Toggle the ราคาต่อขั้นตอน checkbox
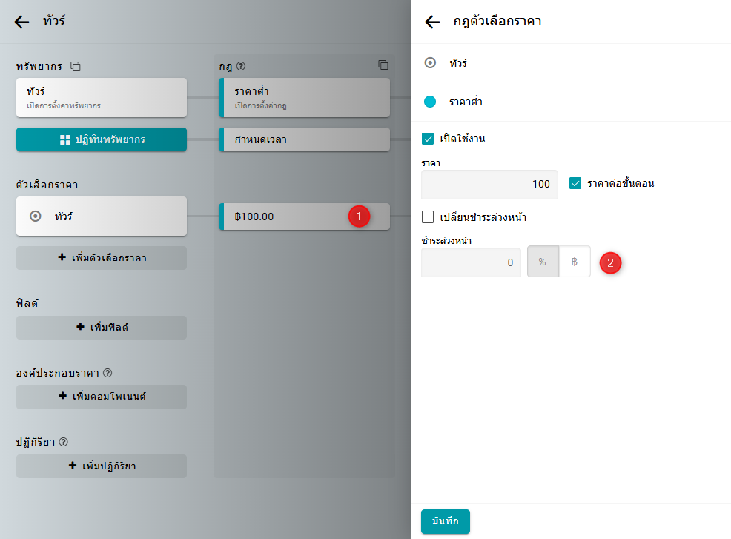Viewport: 731px width, 539px height. click(575, 183)
